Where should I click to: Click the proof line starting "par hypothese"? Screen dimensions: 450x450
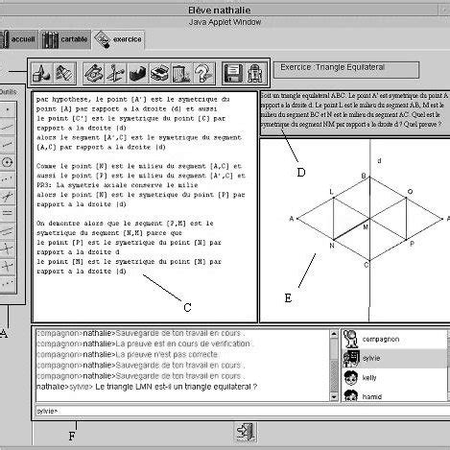[x=132, y=100]
